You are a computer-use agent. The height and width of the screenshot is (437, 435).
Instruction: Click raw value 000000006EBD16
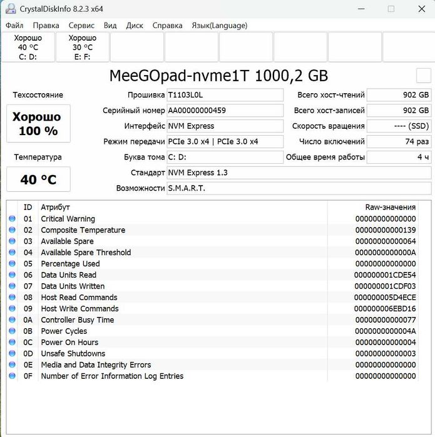(385, 309)
